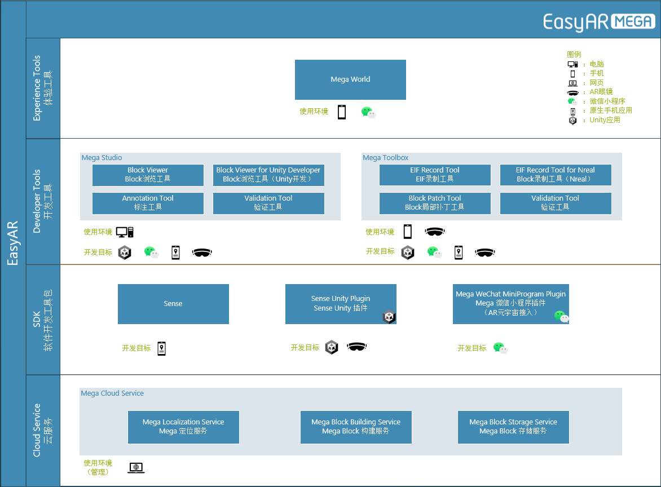Viewport: 661px width, 487px height.
Task: Click the Unity icon in Mega Studio's target row
Action: click(x=125, y=253)
